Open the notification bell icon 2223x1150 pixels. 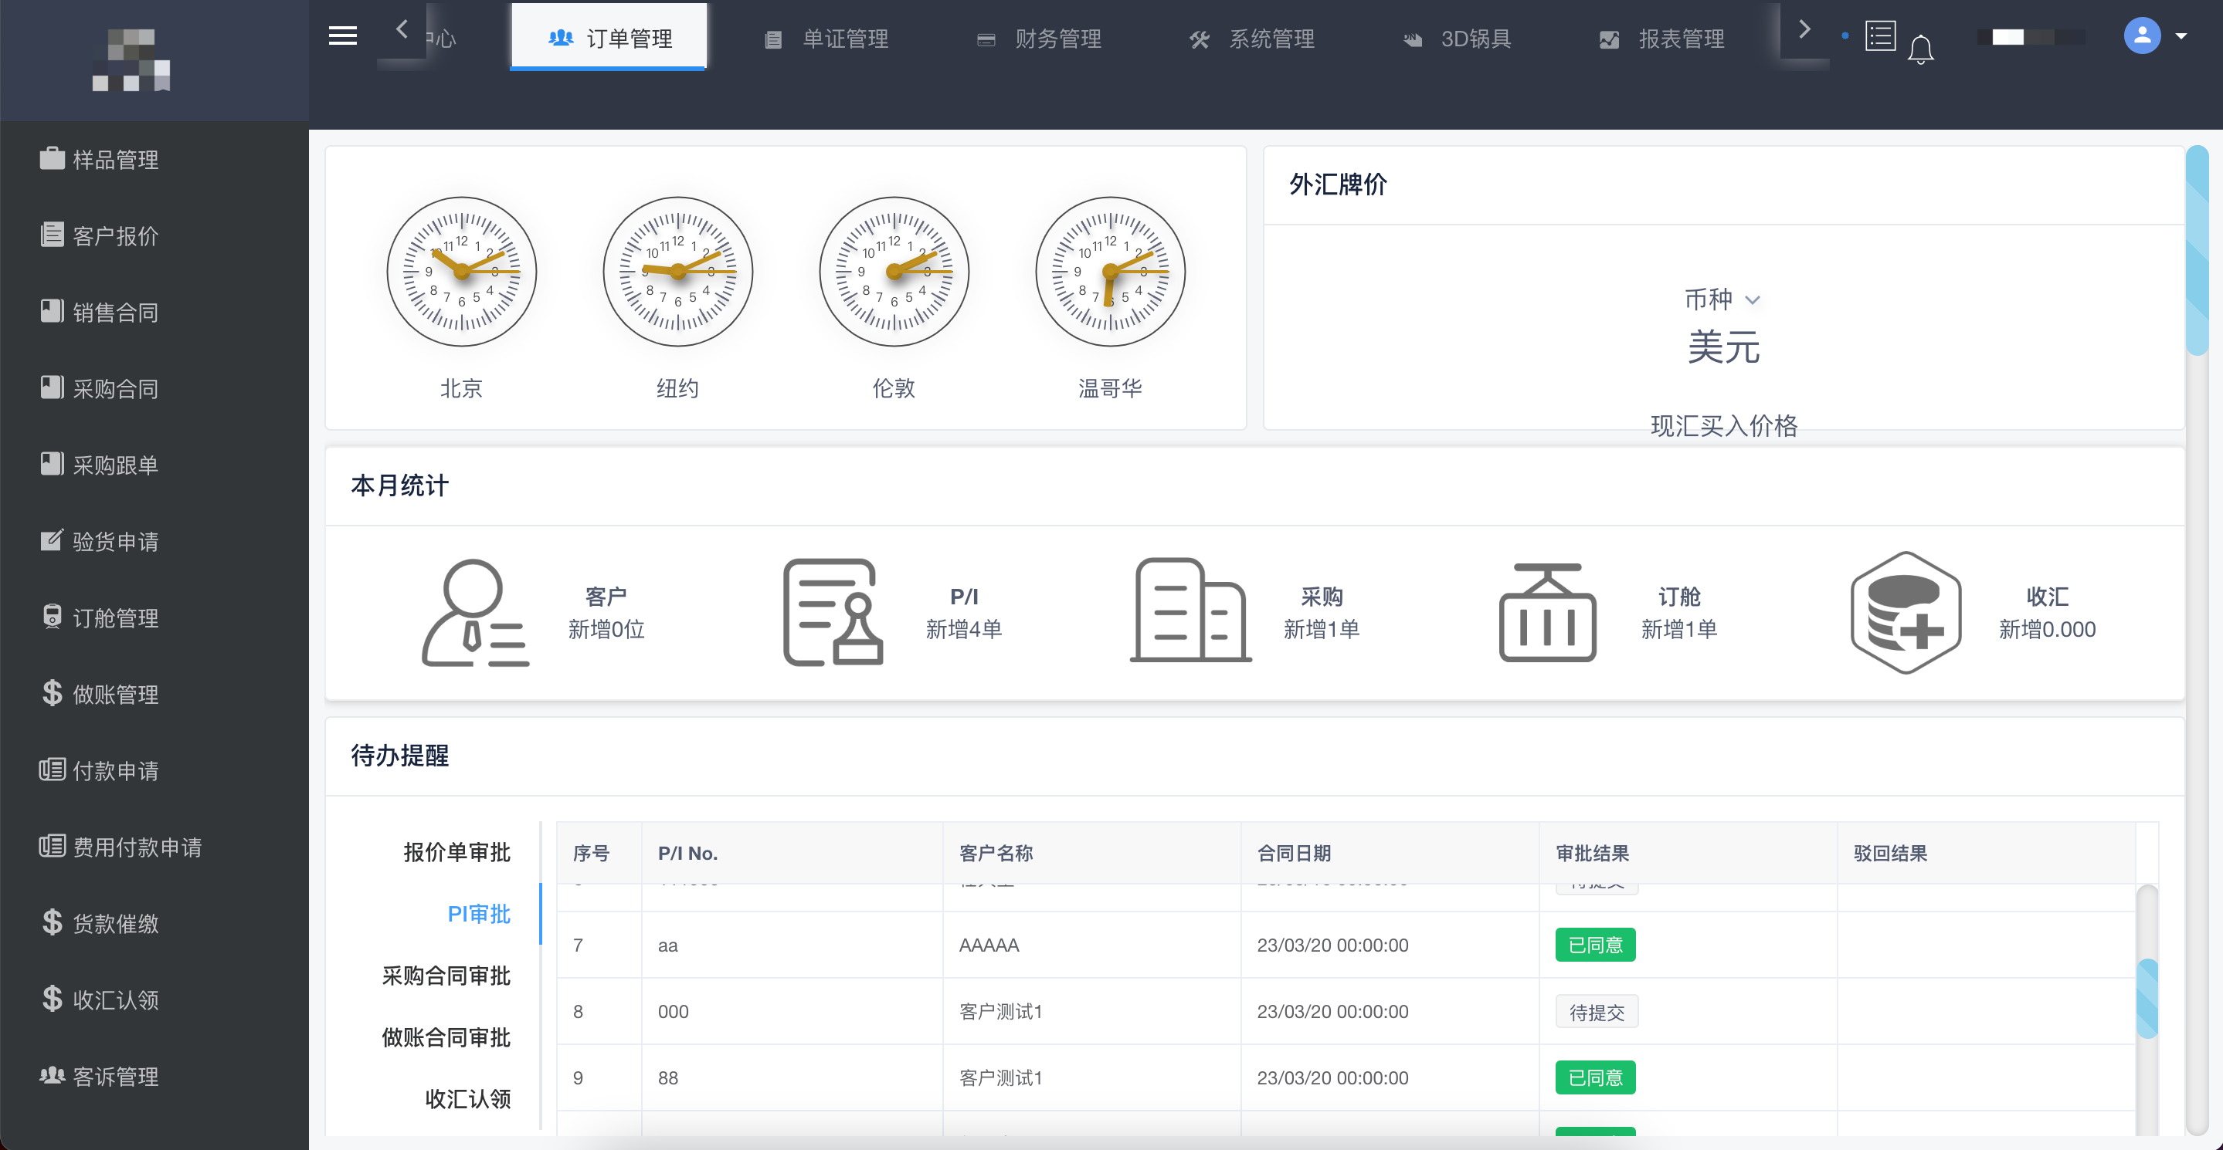[x=1920, y=49]
